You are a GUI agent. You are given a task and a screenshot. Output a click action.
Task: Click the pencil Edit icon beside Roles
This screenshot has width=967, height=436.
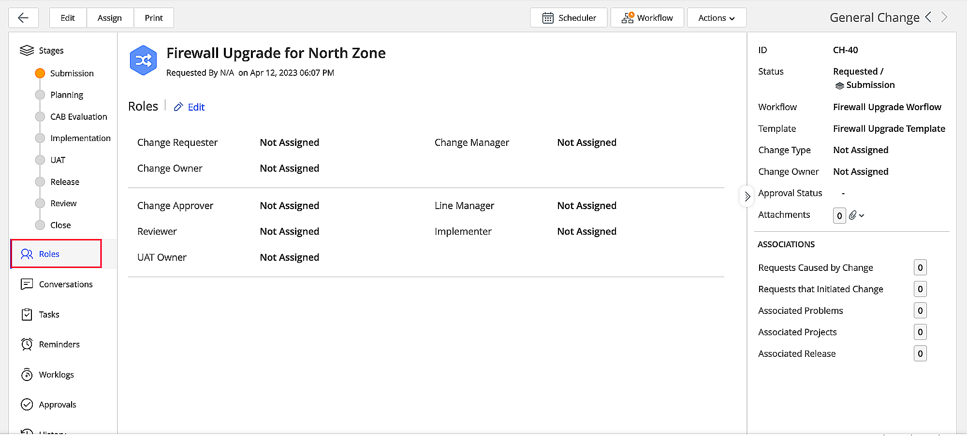click(178, 107)
